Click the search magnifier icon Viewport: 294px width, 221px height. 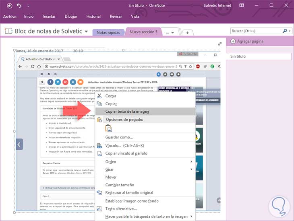(285, 31)
